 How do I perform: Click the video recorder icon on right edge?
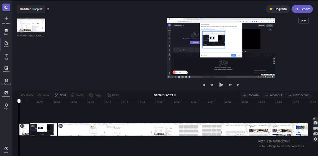pyautogui.click(x=315, y=129)
